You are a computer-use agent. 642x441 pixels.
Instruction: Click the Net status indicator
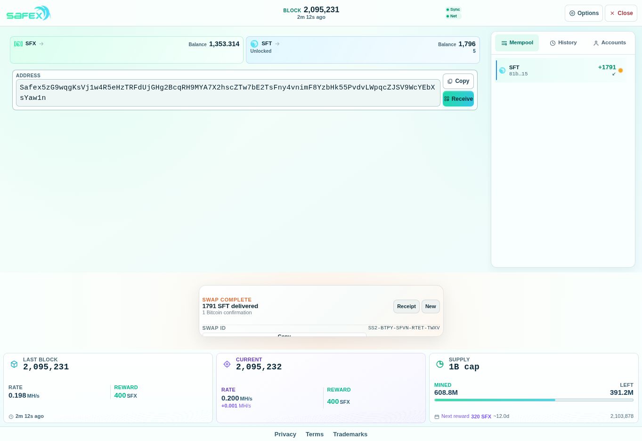coord(452,16)
